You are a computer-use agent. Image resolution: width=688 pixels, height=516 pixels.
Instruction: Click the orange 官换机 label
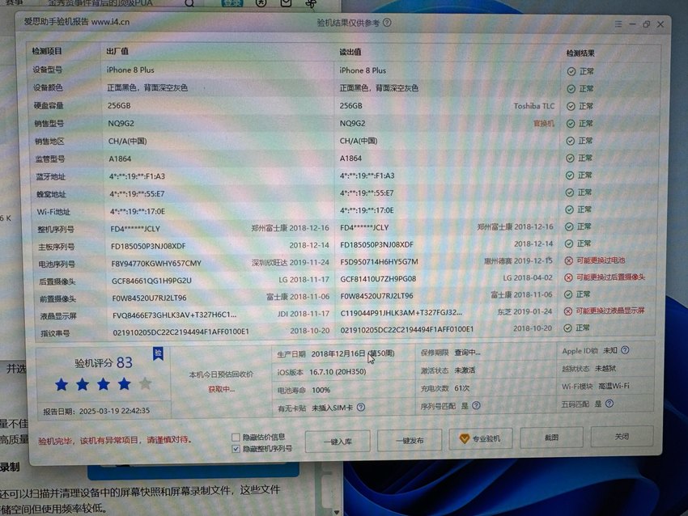point(544,124)
